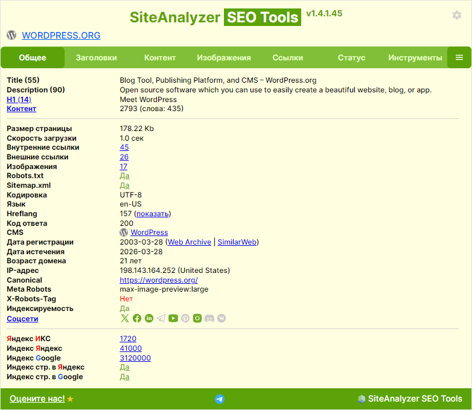Click the response code value 200
This screenshot has height=410, width=472.
pos(126,223)
